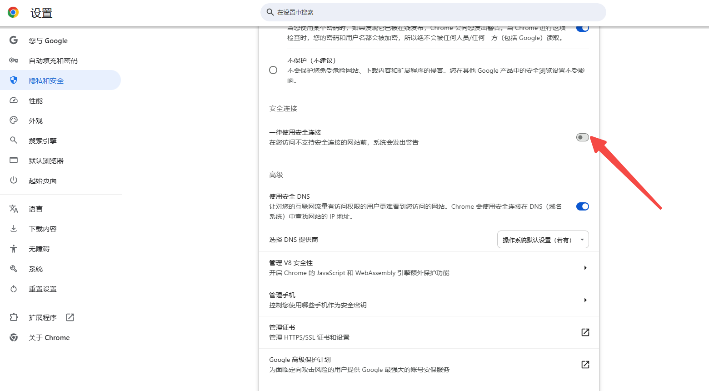Open 下载内容 settings

[60, 229]
